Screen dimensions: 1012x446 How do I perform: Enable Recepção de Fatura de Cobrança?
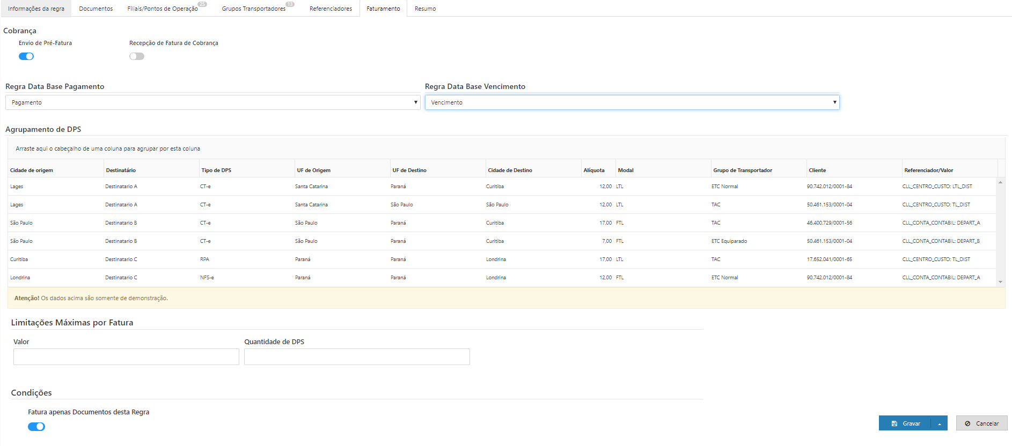(x=137, y=56)
